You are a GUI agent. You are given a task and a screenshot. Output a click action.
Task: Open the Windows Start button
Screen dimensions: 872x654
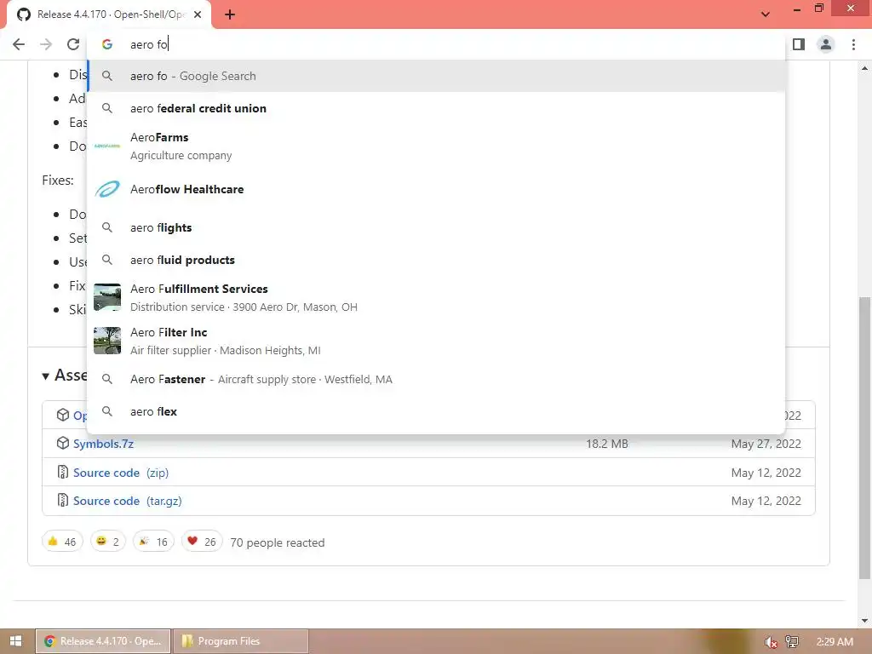pyautogui.click(x=15, y=641)
